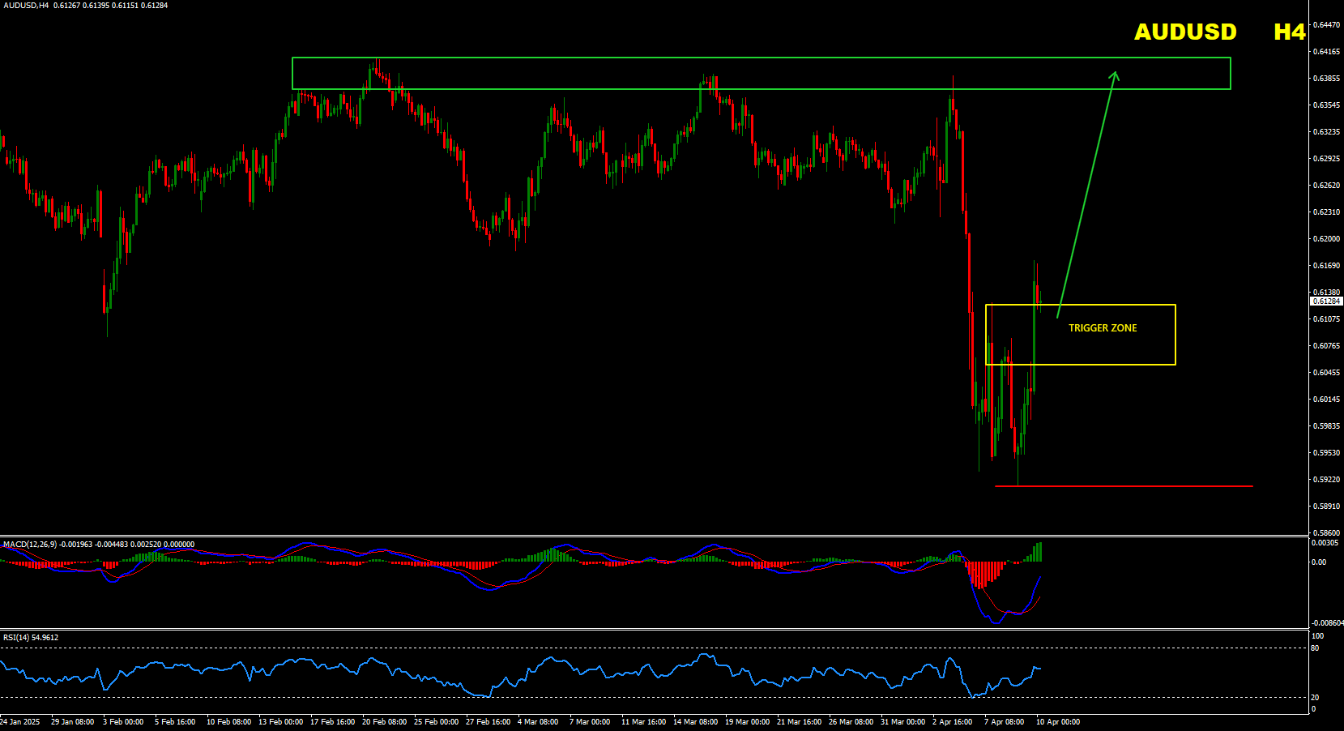Select the green resistance zone rectangle
This screenshot has width=1344, height=731.
[761, 58]
